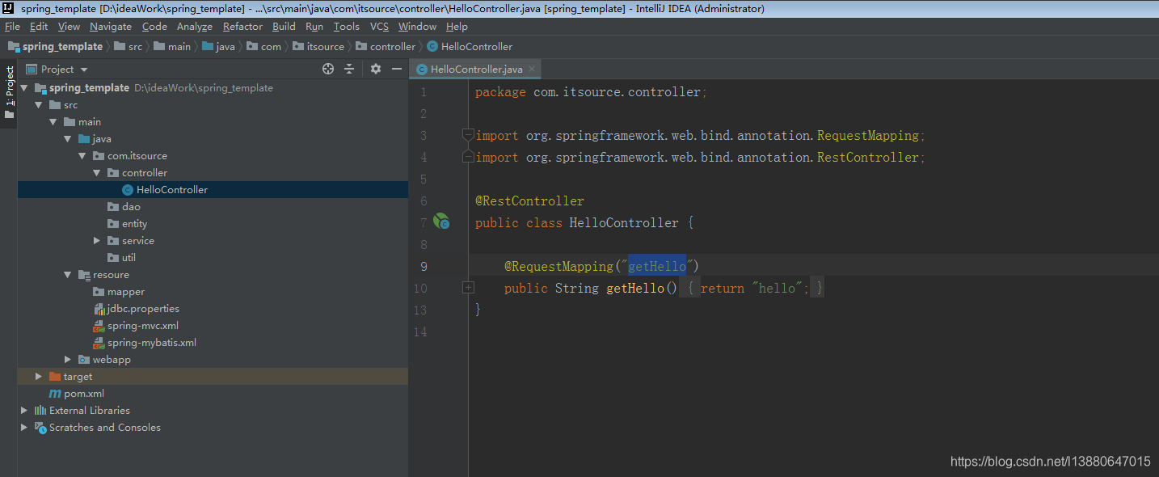1159x477 pixels.
Task: Collapse the java folder
Action: tap(68, 139)
